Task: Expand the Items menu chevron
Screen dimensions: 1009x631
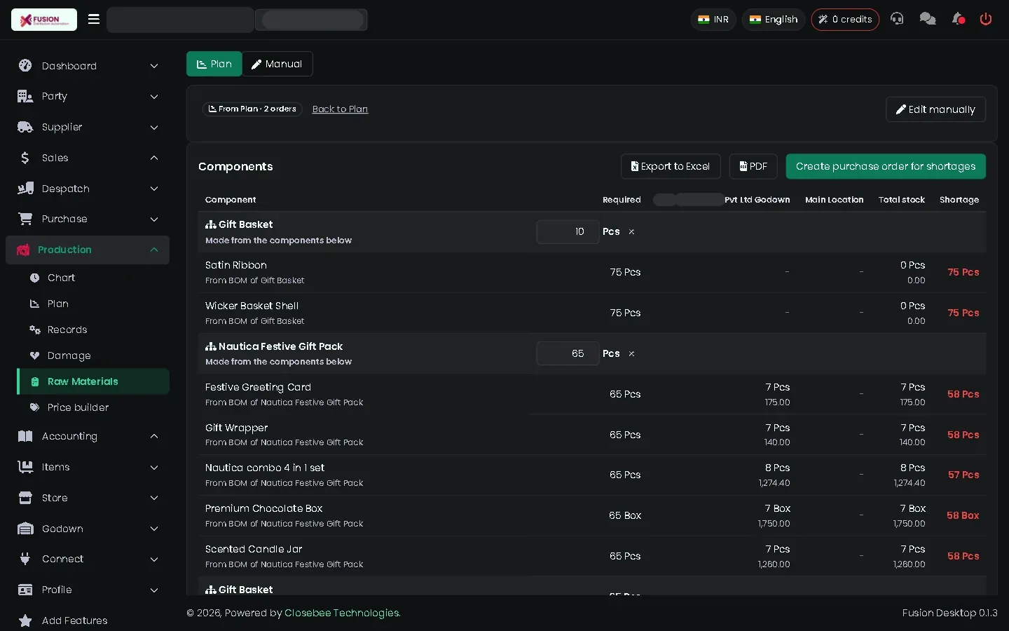Action: [x=154, y=467]
